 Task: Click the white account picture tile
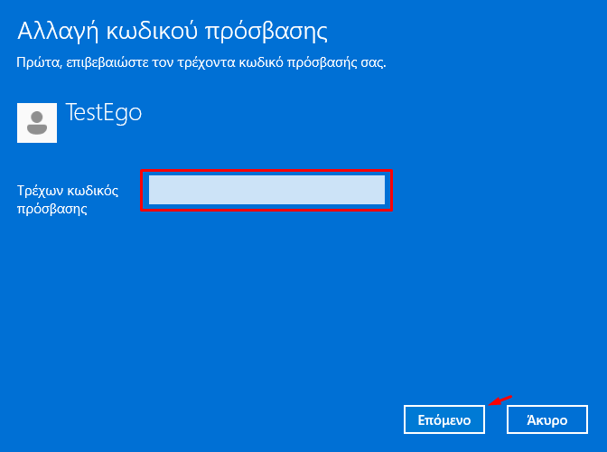pyautogui.click(x=37, y=123)
